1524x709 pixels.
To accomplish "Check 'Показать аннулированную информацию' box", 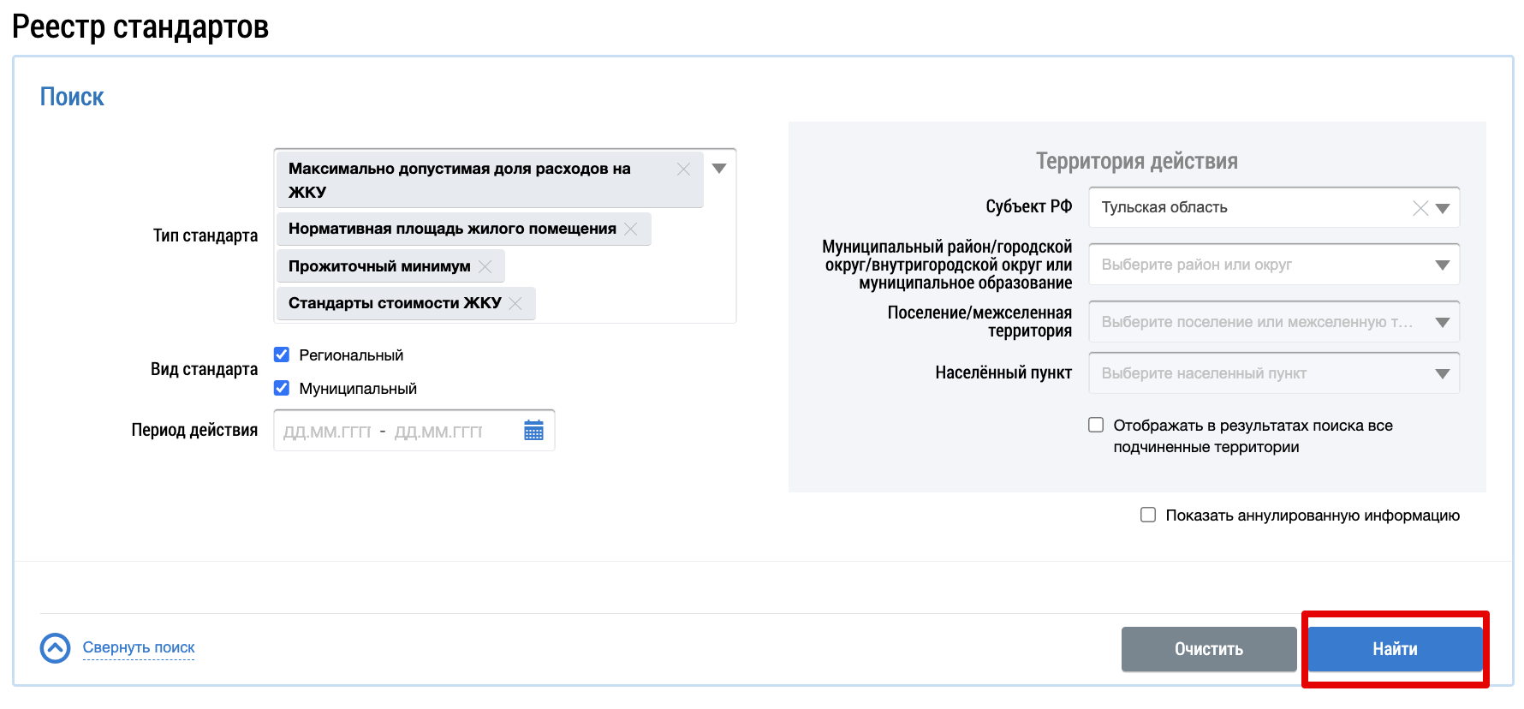I will (x=1148, y=515).
